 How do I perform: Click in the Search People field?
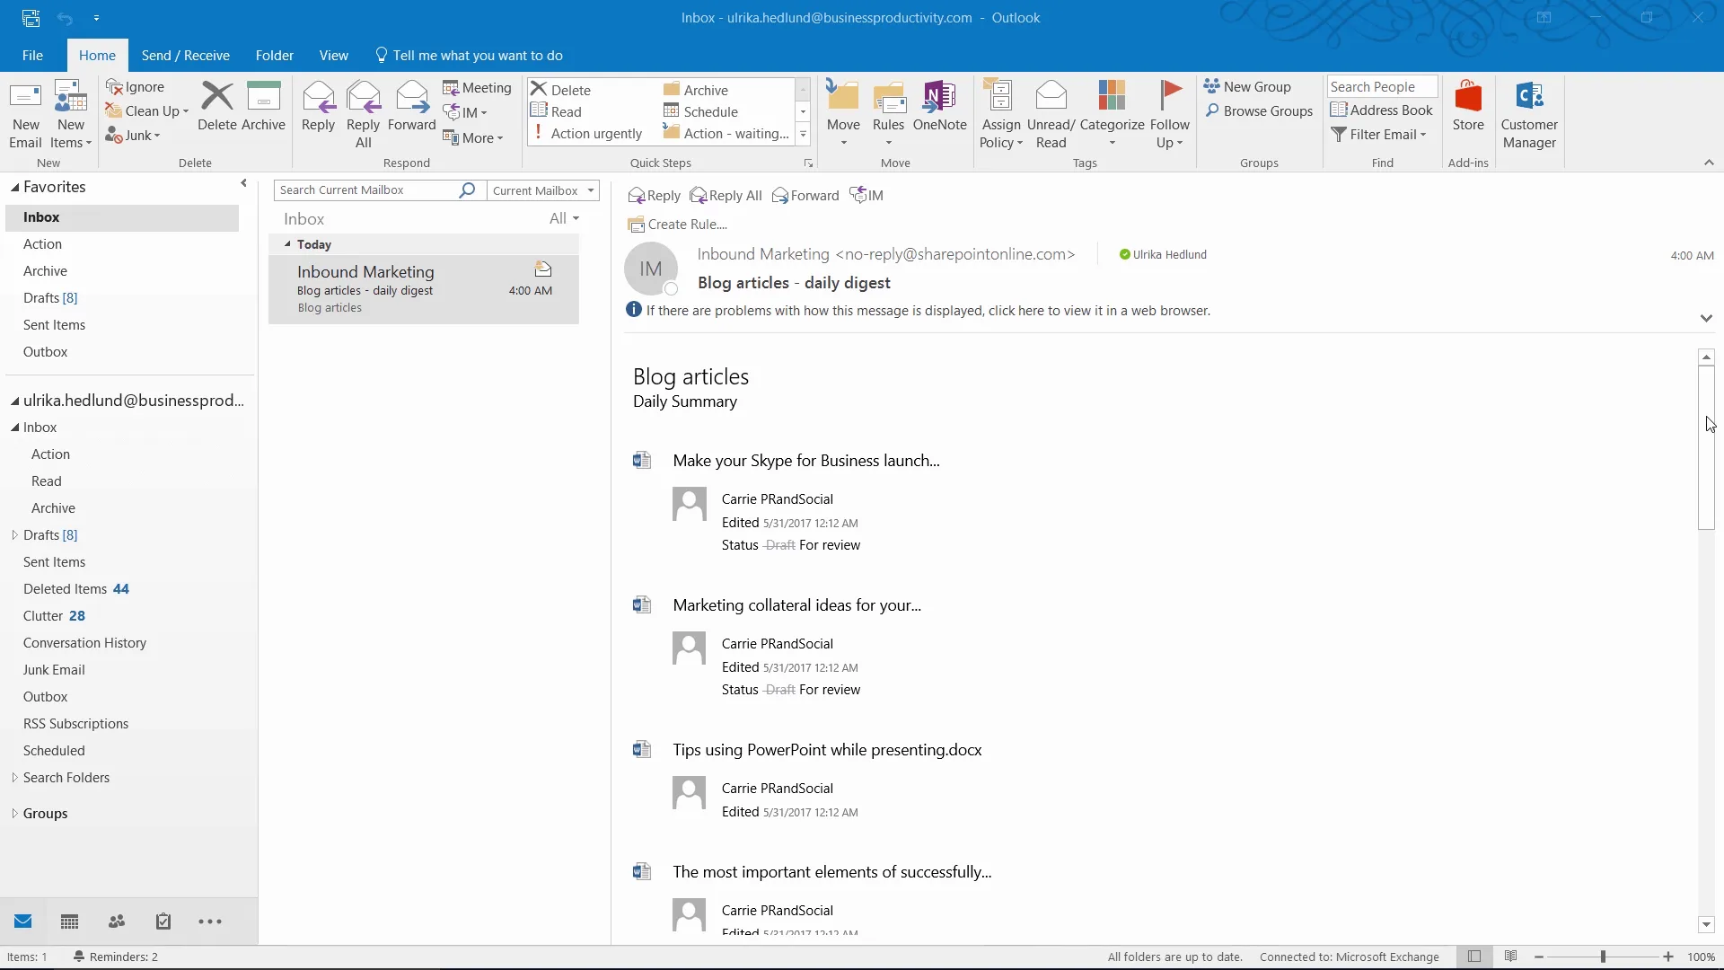tap(1382, 87)
